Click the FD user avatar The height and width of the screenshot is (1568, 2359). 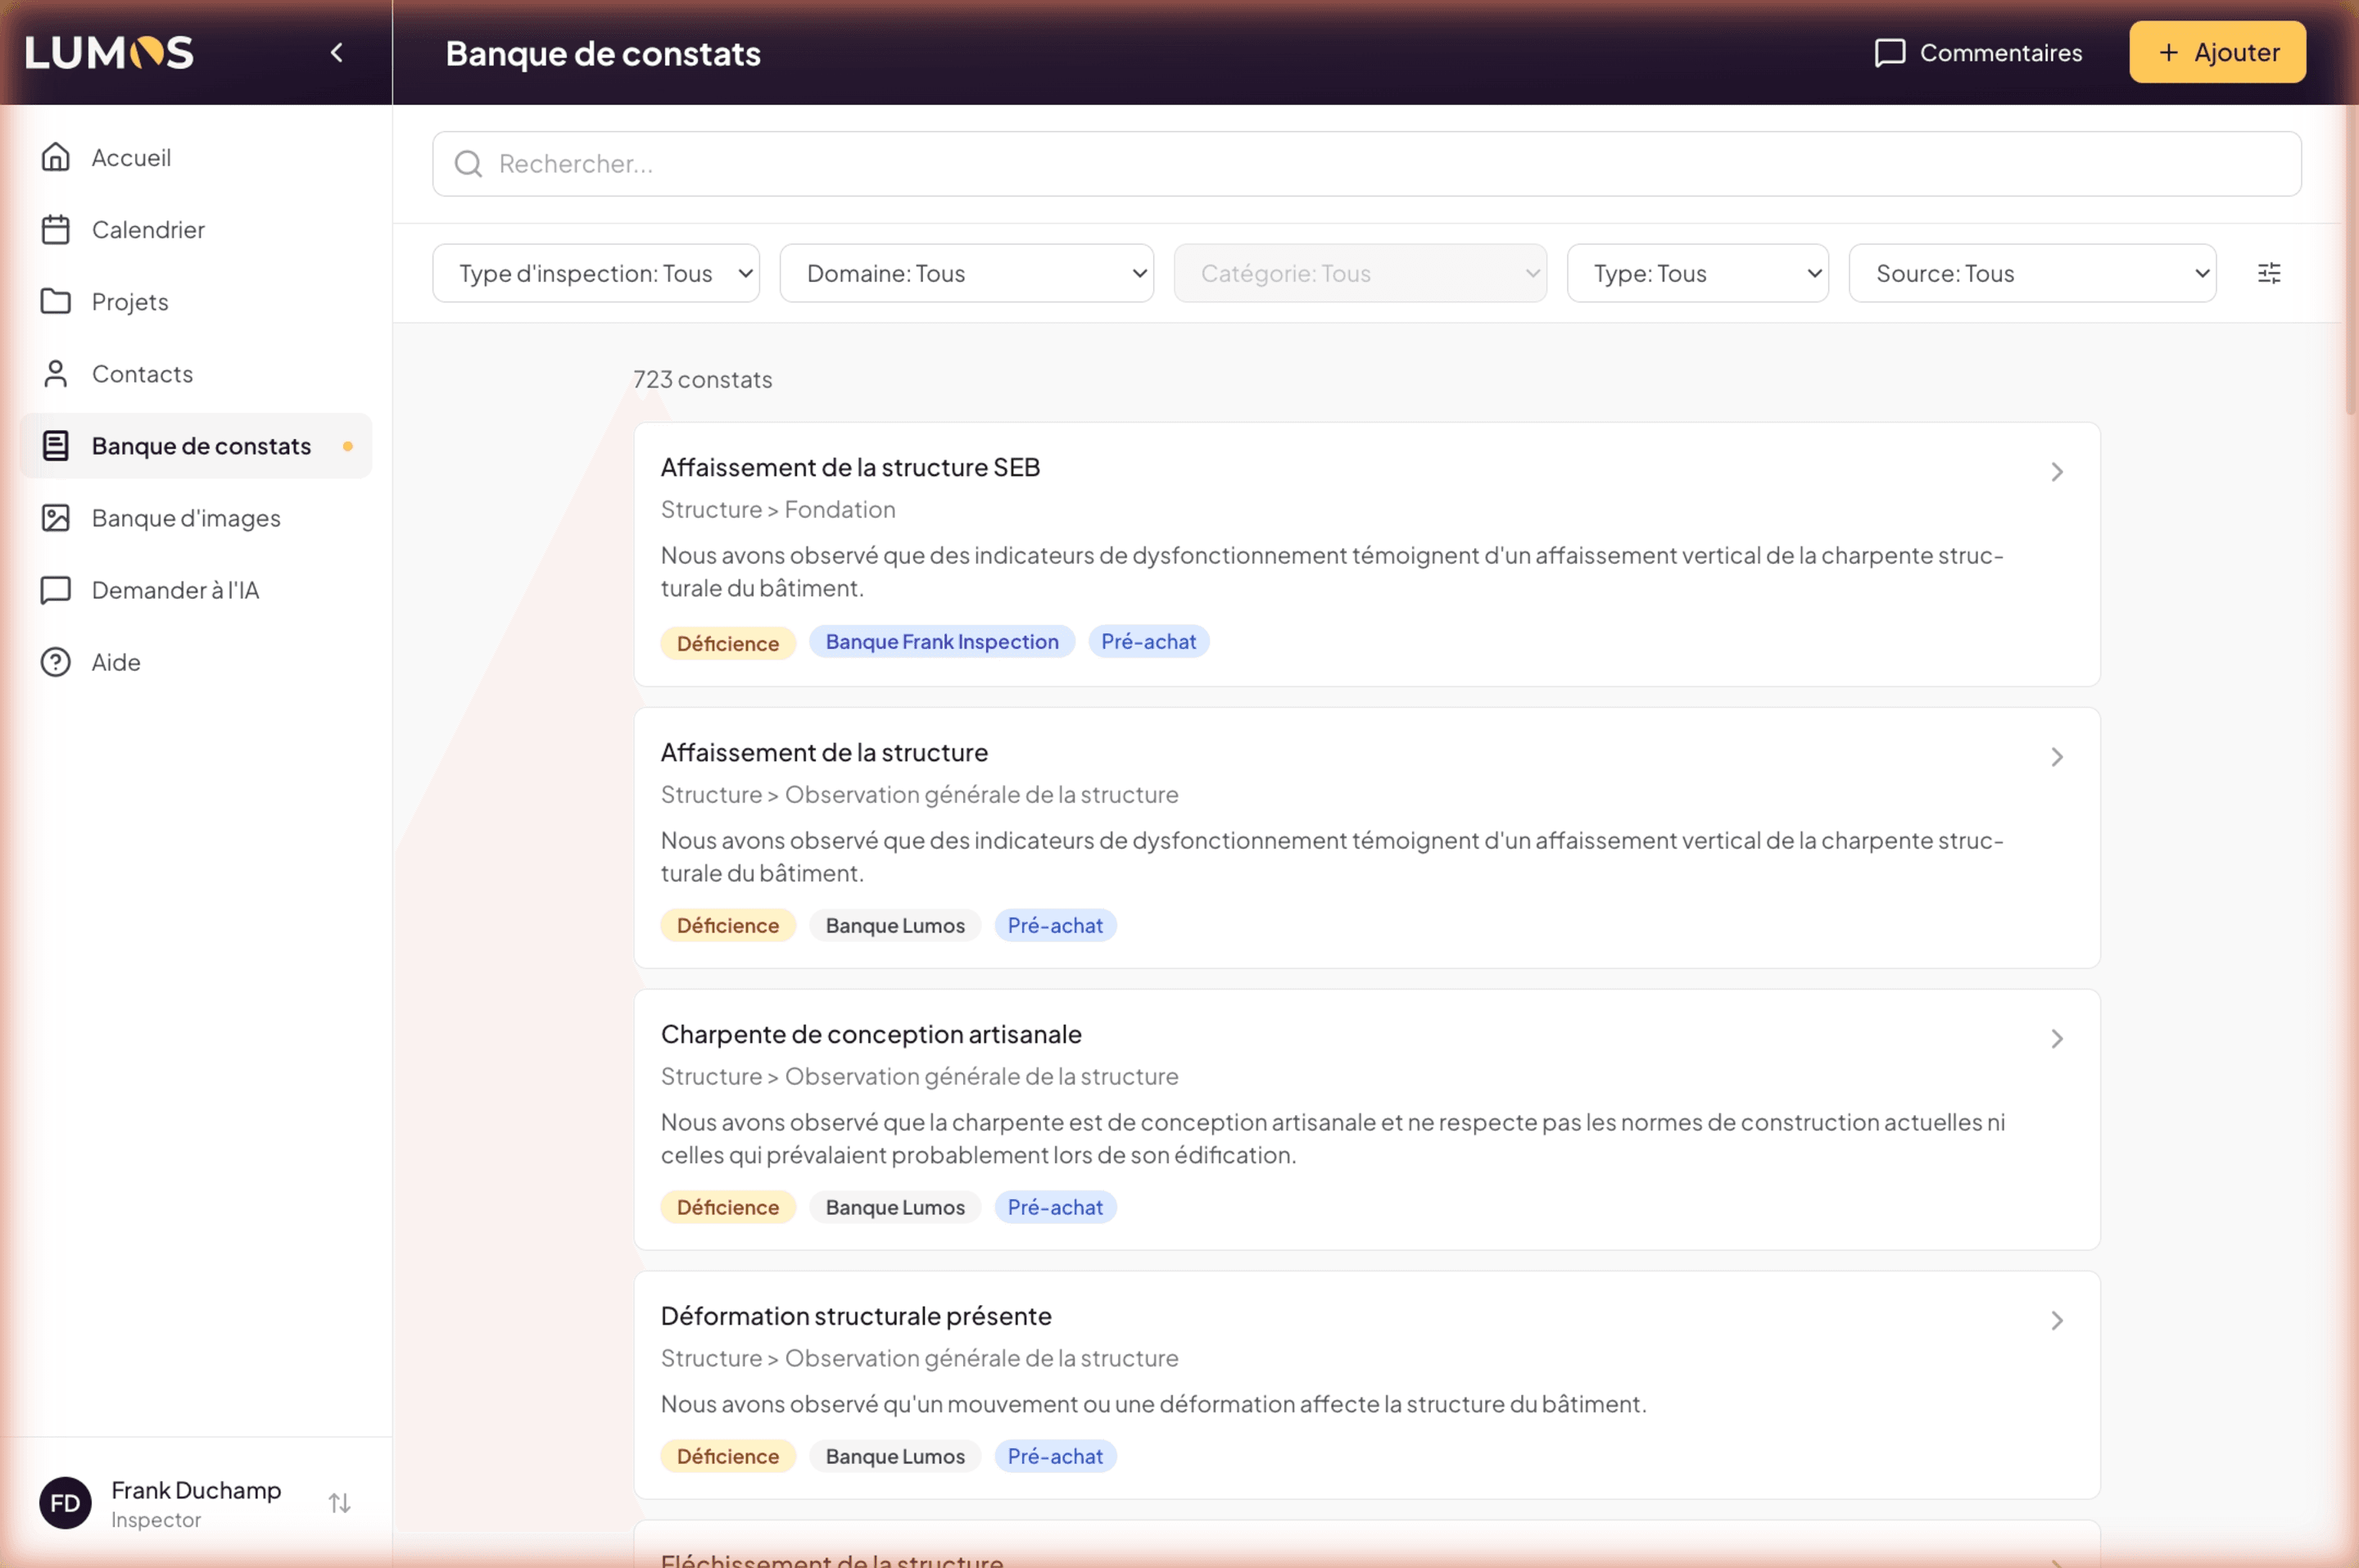coord(65,1502)
